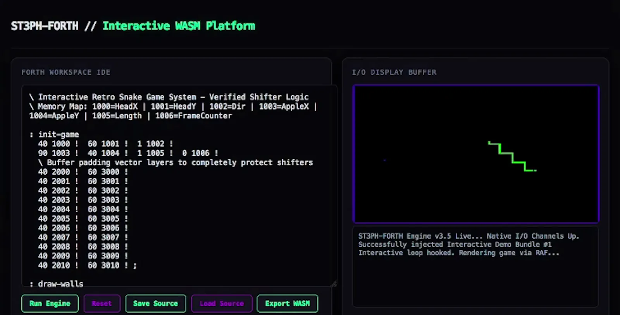Click 'ST3PH-FORTH Engine v3.5 Live' log line
The image size is (620, 315).
point(469,236)
